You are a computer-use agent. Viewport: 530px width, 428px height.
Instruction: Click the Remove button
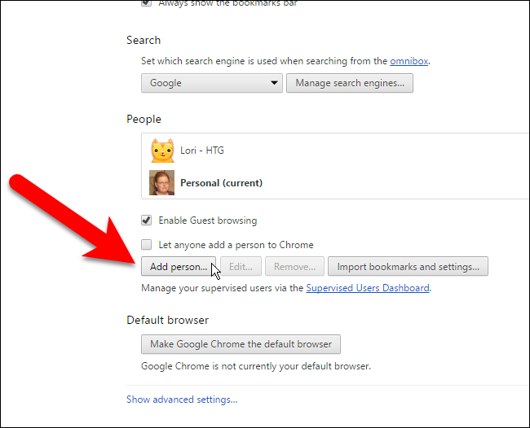[x=294, y=266]
